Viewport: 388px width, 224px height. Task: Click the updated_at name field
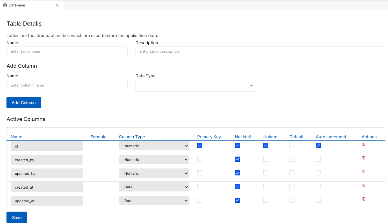47,201
